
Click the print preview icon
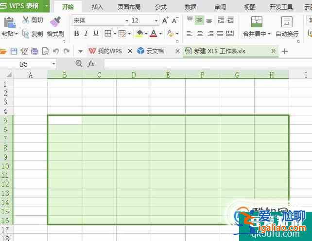(x=45, y=52)
